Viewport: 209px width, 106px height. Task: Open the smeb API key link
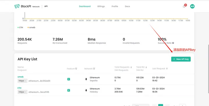[x=21, y=77]
